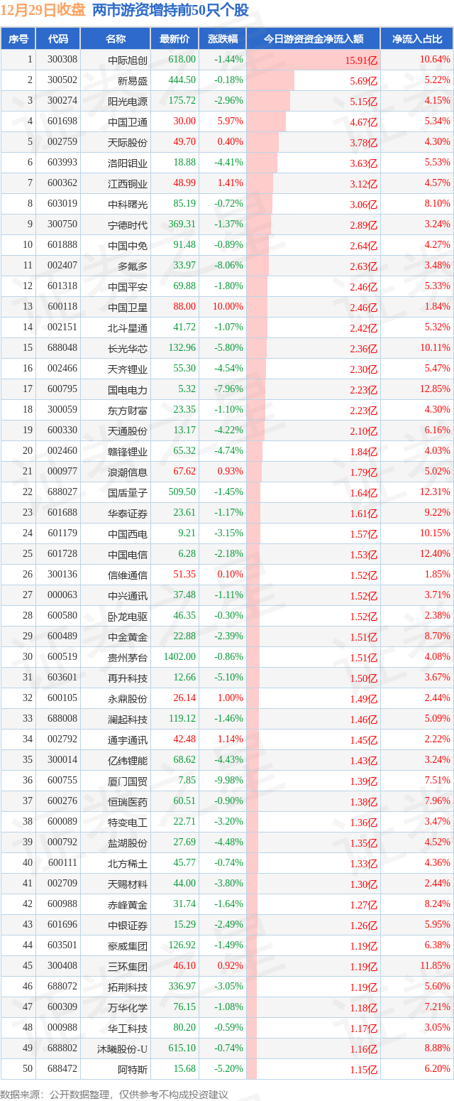
Task: Click stock name 洛阳钼业
Action: [128, 163]
